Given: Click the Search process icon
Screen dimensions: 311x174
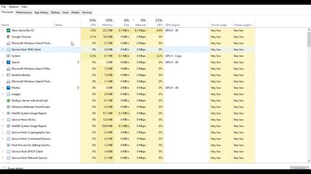Looking at the screenshot, I should (x=8, y=62).
